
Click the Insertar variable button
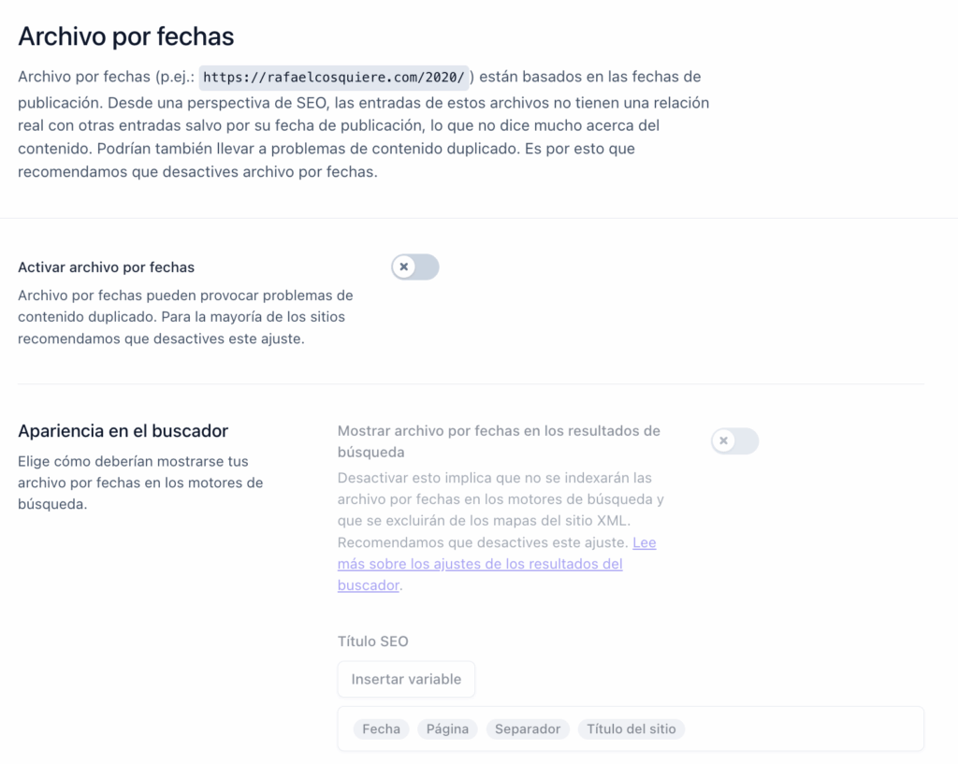point(406,679)
